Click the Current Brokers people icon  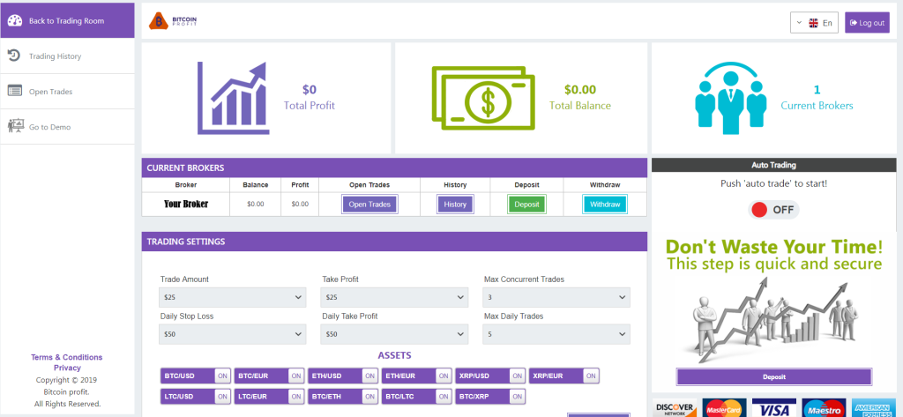point(728,98)
